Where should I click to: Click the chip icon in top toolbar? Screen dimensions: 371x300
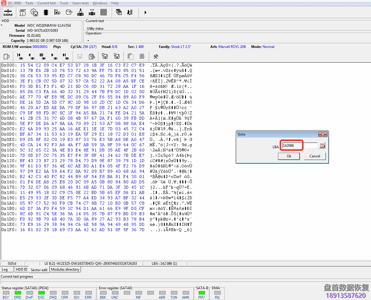46,13
